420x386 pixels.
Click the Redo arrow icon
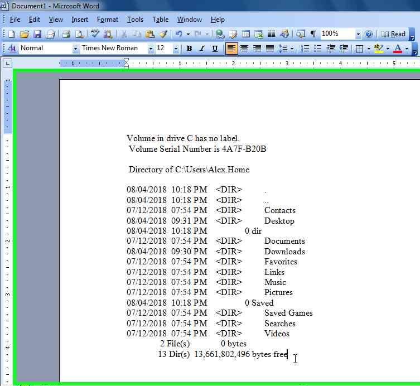tap(198, 34)
